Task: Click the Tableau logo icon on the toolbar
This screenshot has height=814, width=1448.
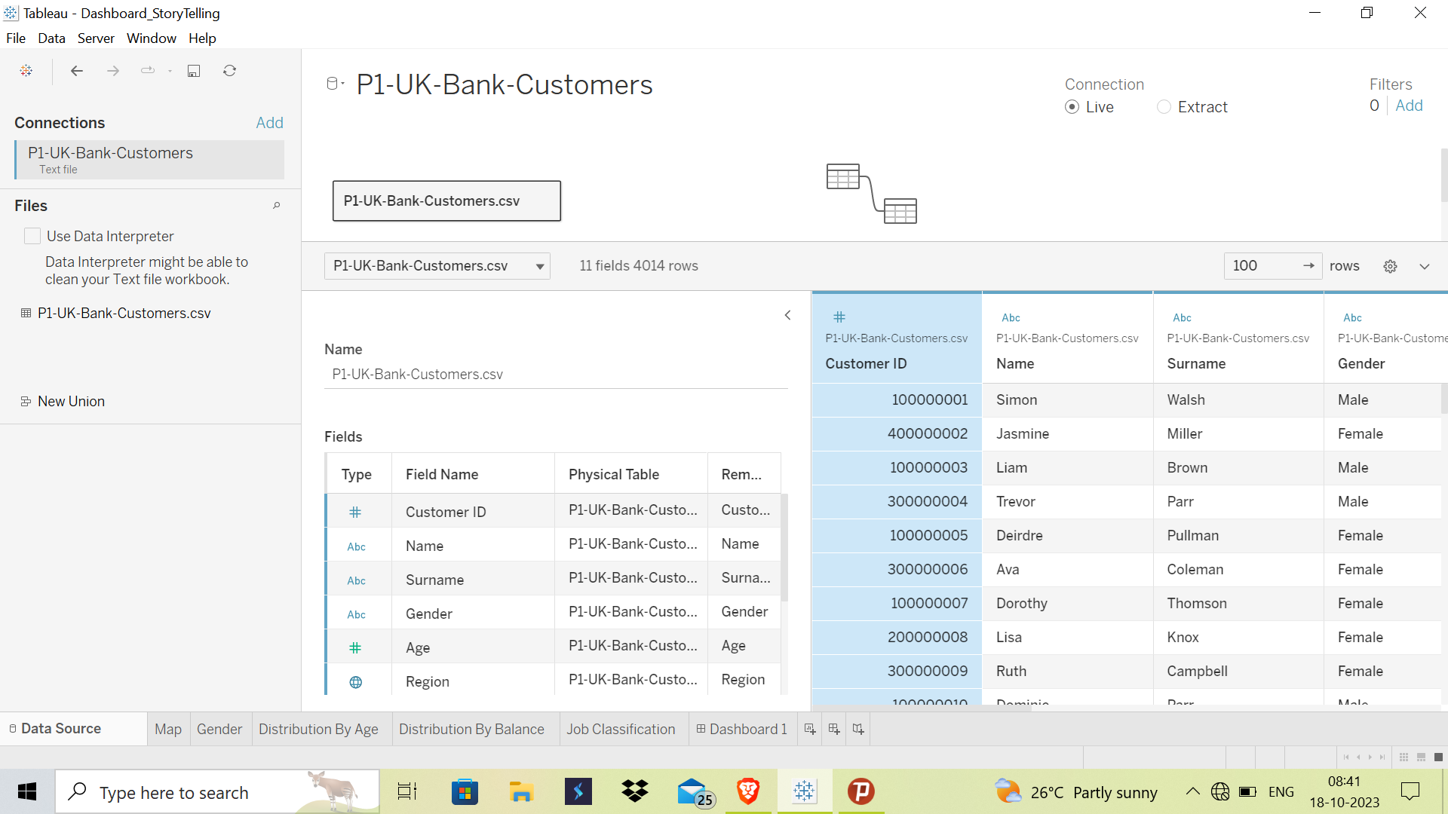Action: (26, 70)
